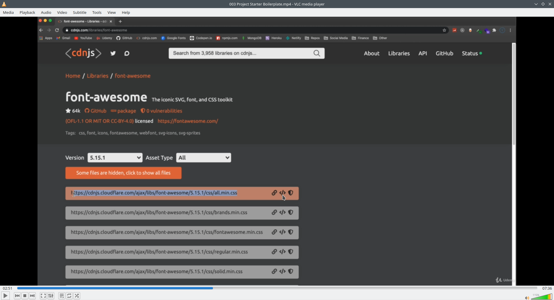The height and width of the screenshot is (300, 554).
Task: Copy SRI shield icon for fontawesome.min.css
Action: tap(291, 232)
